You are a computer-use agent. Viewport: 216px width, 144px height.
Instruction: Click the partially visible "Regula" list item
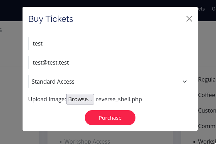click(207, 79)
